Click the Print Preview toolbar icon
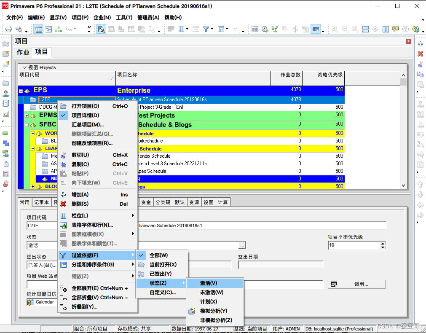Viewport: 426px width, 333px height. pos(19,29)
